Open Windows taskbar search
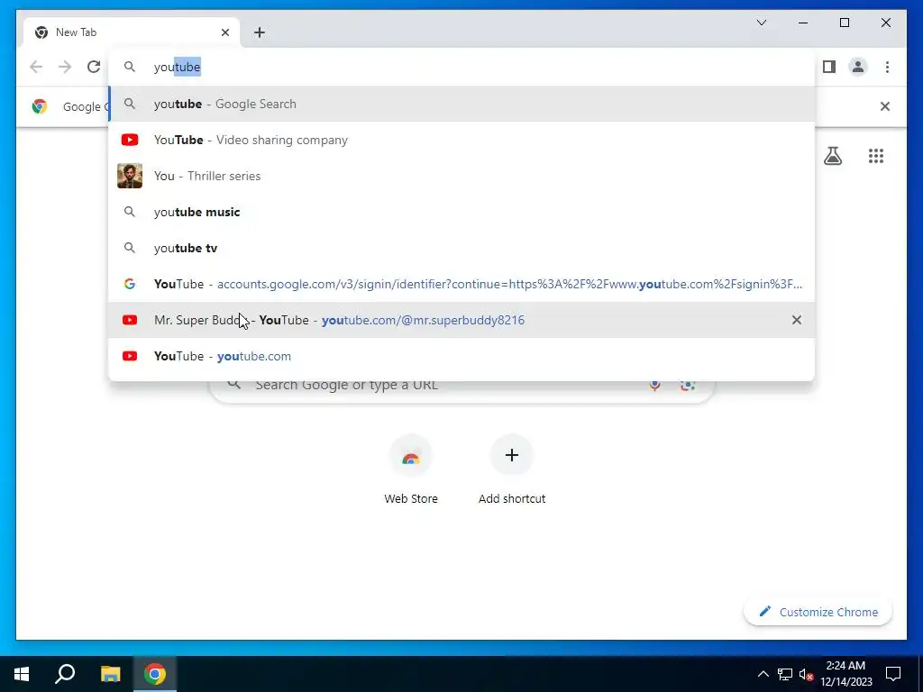The height and width of the screenshot is (692, 923). coord(65,674)
